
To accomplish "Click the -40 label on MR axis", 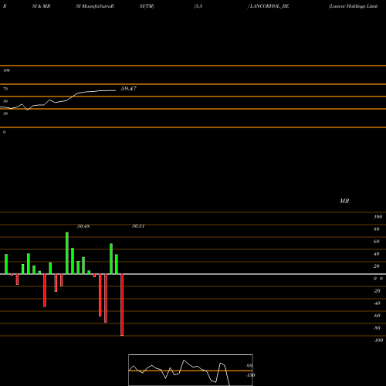I will click(x=377, y=303).
